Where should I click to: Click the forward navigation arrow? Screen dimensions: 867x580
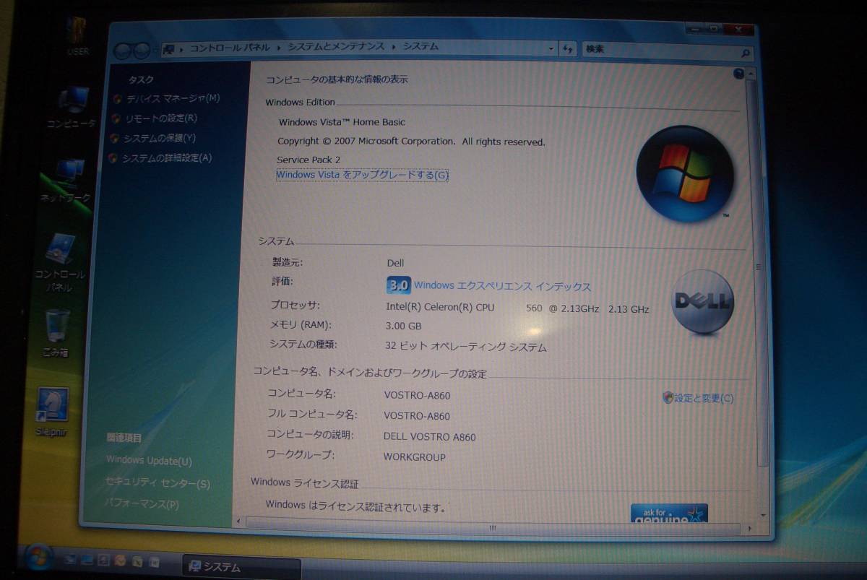tap(141, 49)
